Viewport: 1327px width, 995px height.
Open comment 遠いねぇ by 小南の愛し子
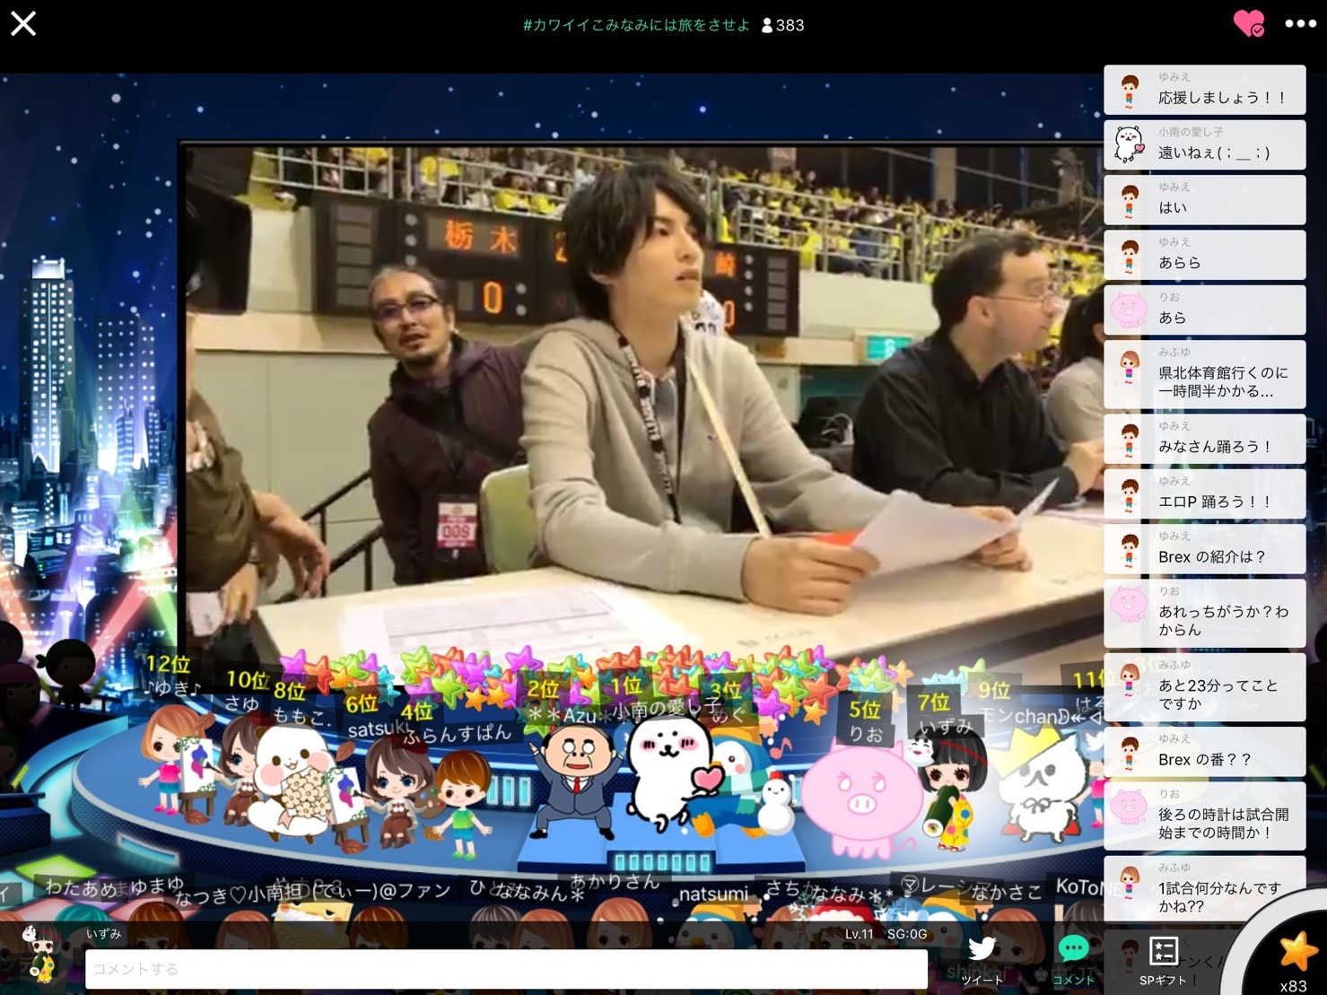(x=1204, y=144)
